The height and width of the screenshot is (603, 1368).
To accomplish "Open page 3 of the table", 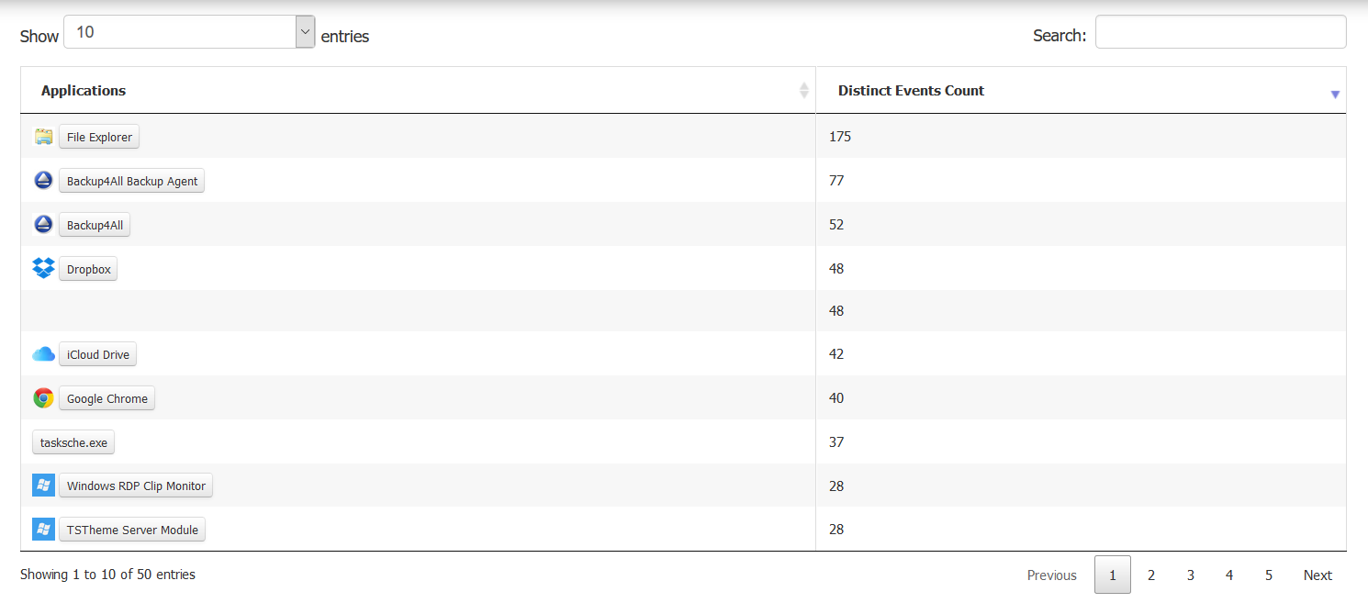I will (1191, 575).
